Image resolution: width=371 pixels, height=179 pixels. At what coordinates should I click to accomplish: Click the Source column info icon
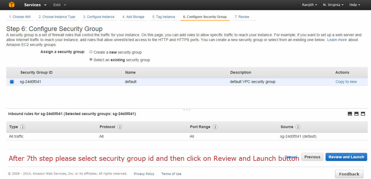(298, 127)
